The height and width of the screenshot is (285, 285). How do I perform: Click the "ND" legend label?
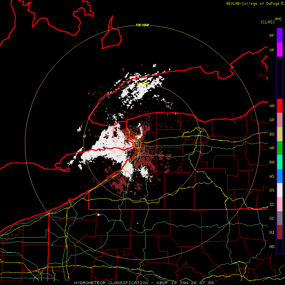272,247
